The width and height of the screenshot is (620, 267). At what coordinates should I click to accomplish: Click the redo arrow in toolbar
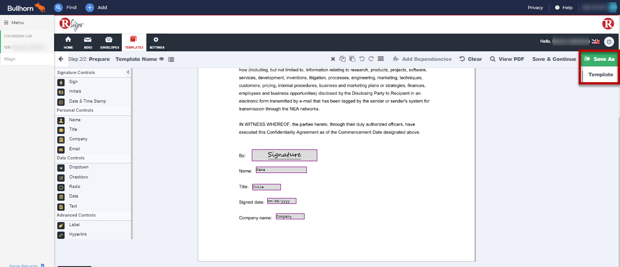pos(371,59)
